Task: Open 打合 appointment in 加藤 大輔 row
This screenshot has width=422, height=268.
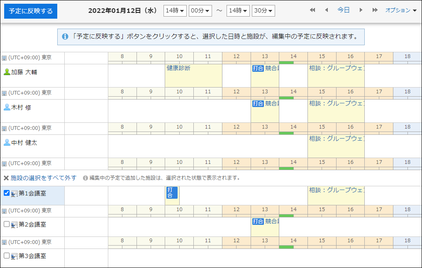Action: tap(265, 76)
